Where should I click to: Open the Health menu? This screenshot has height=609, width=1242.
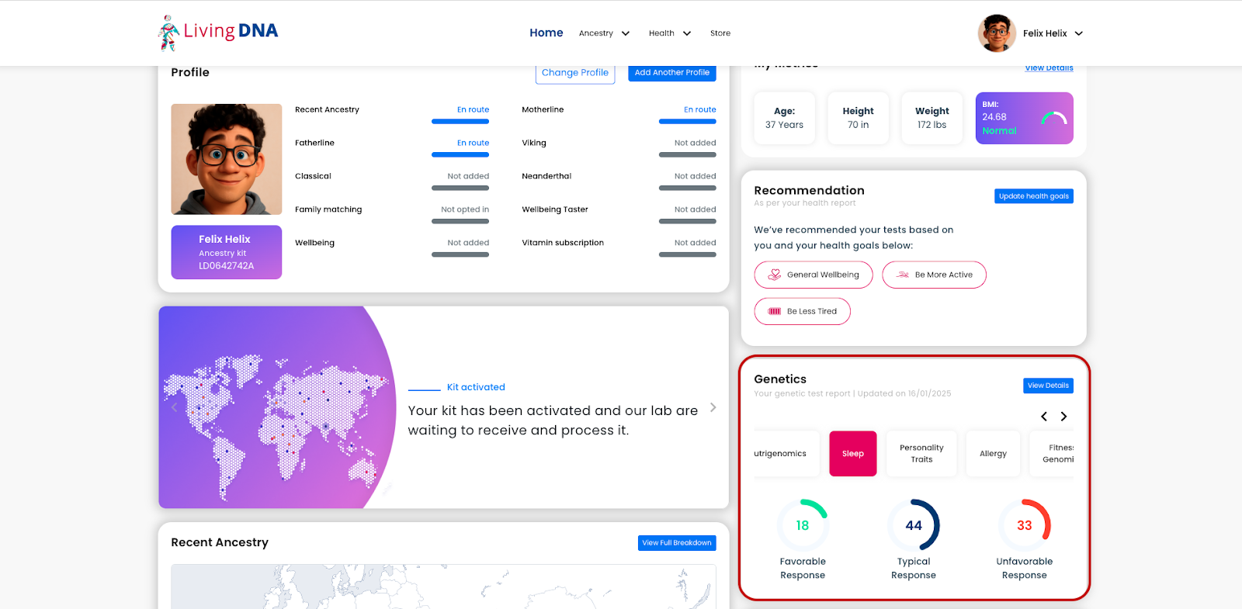coord(661,33)
